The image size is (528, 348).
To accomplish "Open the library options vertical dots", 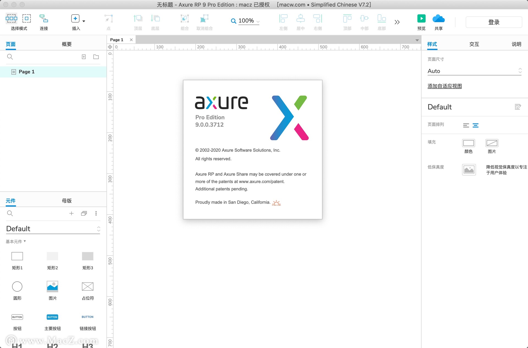I will (x=96, y=213).
